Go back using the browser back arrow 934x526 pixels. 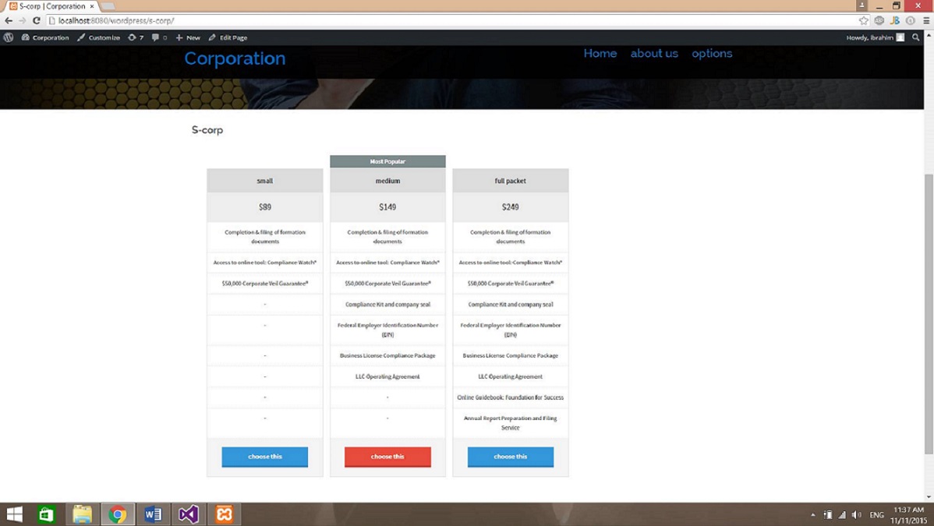point(9,21)
